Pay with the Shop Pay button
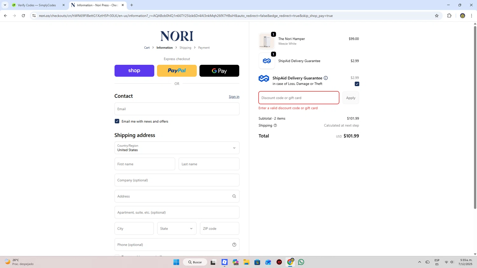 coord(134,71)
